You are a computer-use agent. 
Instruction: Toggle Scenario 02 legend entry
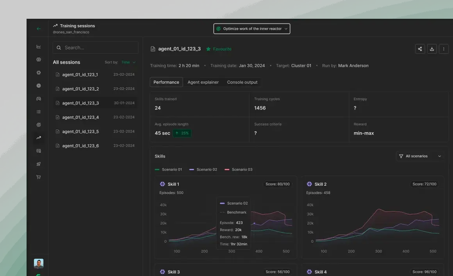(x=203, y=170)
